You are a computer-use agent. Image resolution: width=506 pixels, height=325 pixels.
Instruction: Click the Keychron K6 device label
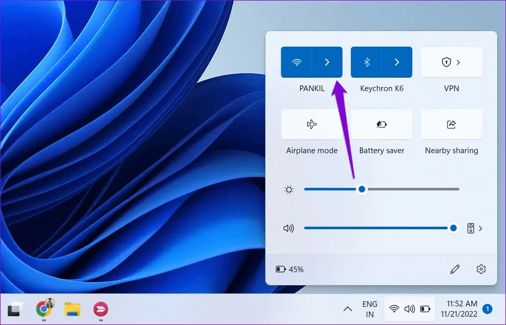(381, 88)
